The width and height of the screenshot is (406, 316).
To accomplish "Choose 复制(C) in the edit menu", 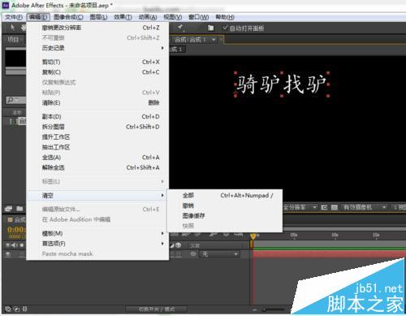I will [97, 72].
